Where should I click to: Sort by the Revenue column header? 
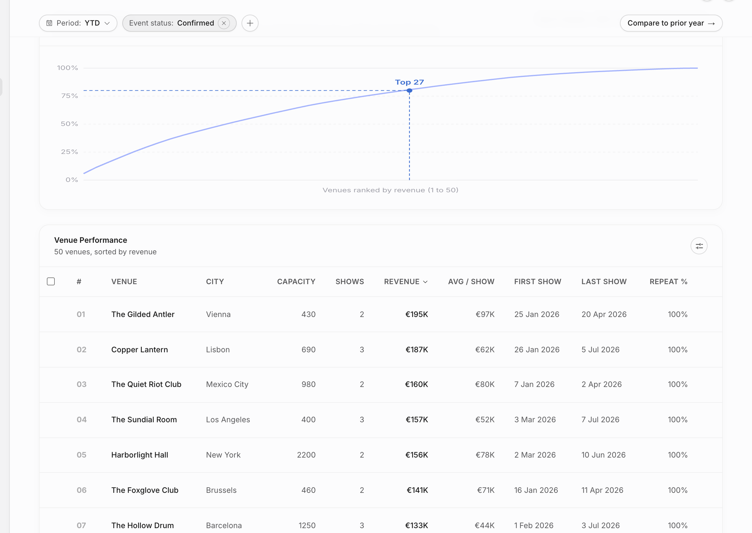pyautogui.click(x=406, y=282)
